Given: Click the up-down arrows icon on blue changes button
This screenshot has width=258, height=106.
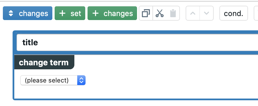Looking at the screenshot, I should pyautogui.click(x=11, y=13).
